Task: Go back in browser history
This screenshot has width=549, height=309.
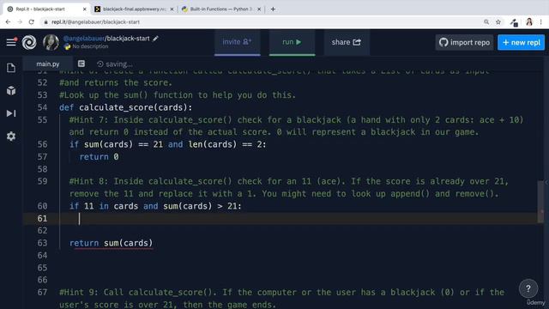Action: point(8,21)
